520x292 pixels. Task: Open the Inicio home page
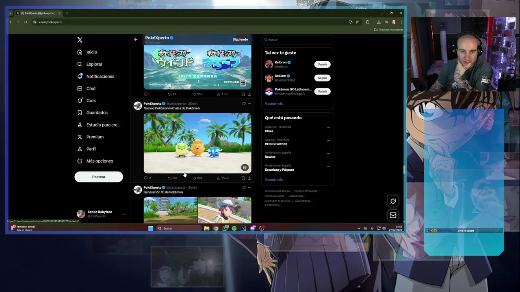(x=87, y=52)
